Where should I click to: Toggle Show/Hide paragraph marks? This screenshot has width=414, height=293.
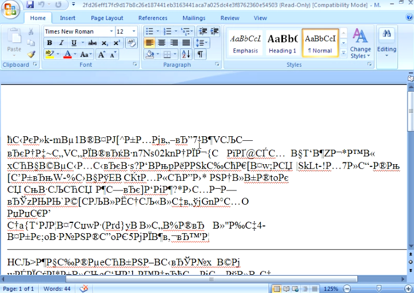point(200,55)
